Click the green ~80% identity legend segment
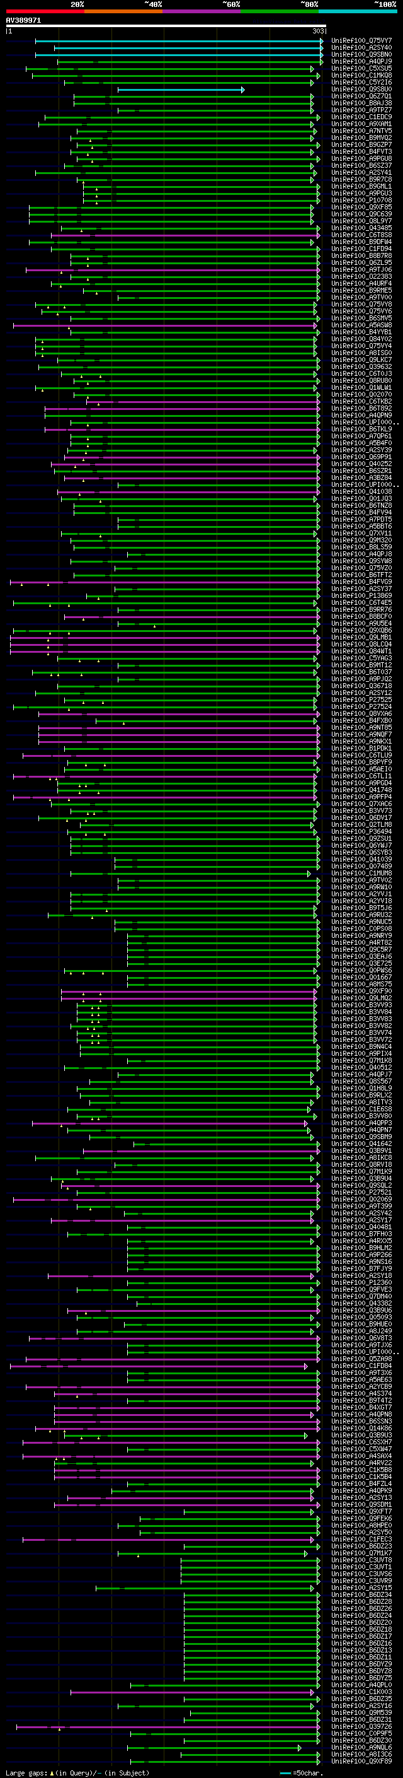403x1778 pixels. click(280, 11)
